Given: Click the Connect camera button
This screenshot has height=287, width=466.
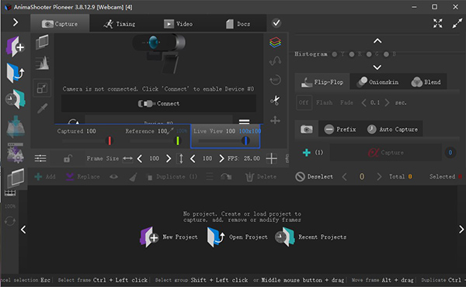Looking at the screenshot, I should (158, 103).
